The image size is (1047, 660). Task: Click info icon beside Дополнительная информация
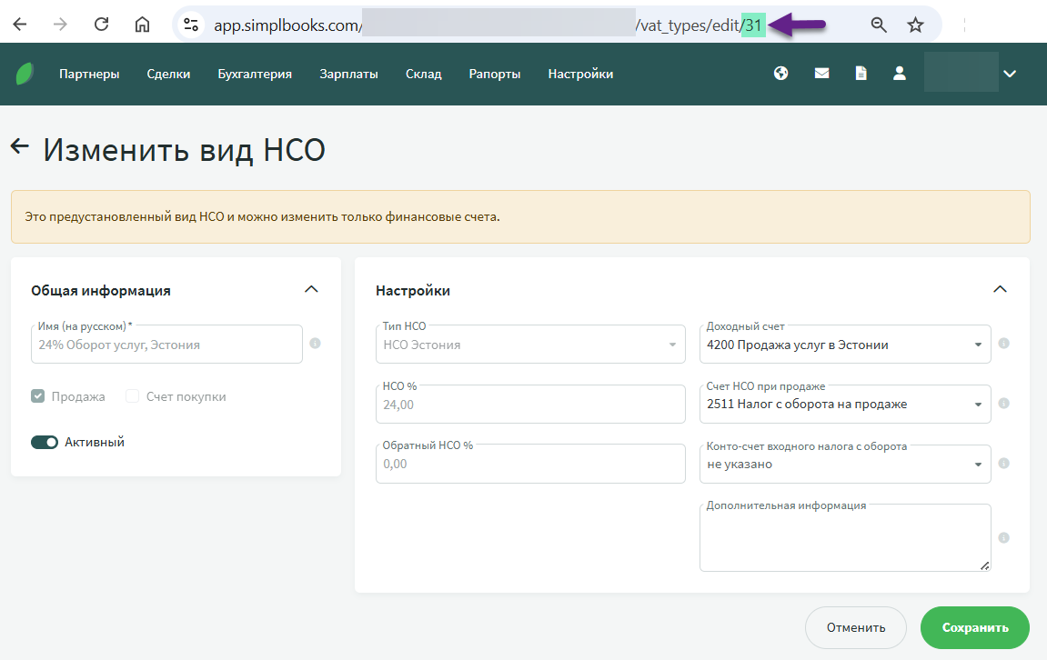click(1004, 538)
